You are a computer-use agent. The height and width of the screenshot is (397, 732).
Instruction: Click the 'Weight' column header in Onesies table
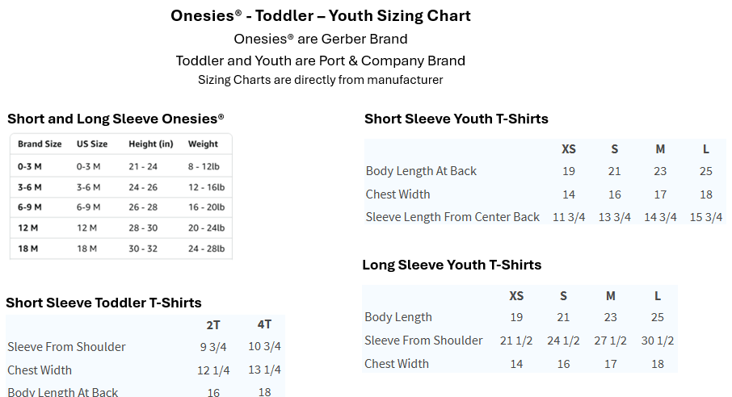(203, 144)
